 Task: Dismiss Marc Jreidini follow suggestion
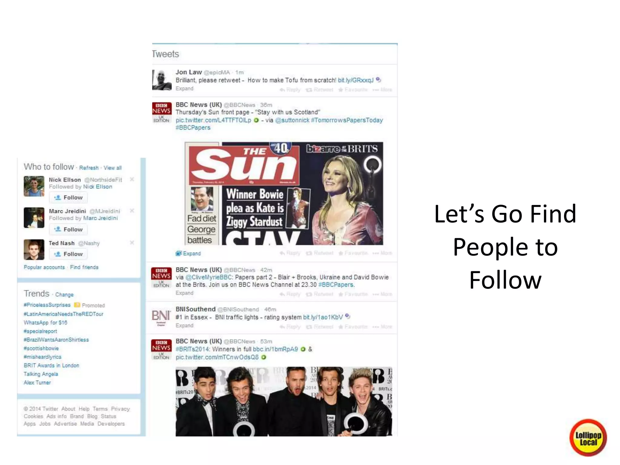point(132,211)
